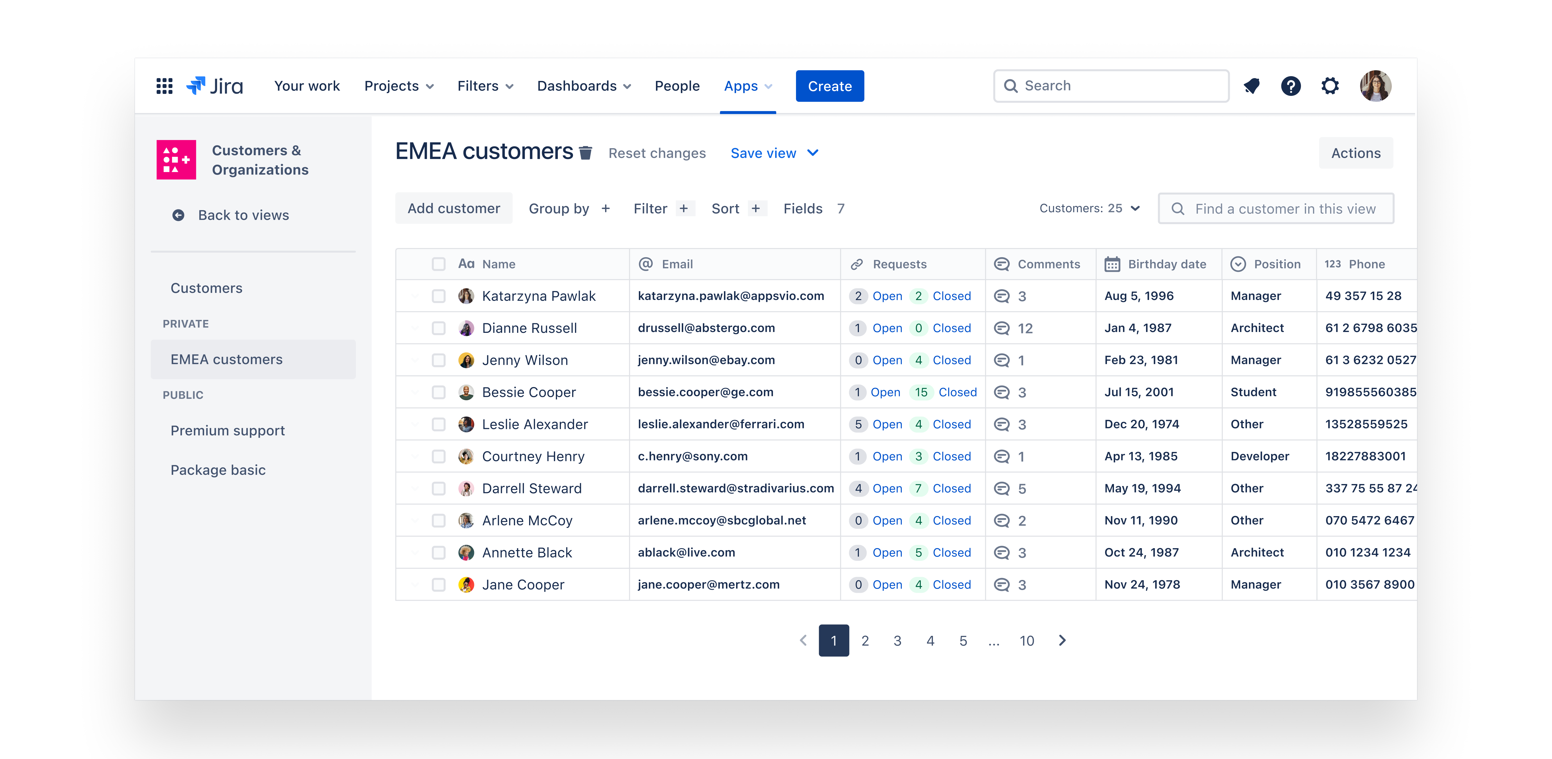The image size is (1552, 759).
Task: Click email jenny.wilson@ebay.com
Action: (706, 360)
